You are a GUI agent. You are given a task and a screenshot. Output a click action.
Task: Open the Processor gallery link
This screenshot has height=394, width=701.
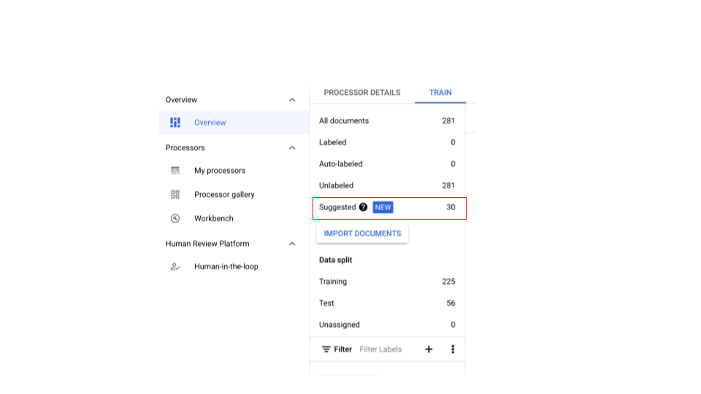(224, 195)
